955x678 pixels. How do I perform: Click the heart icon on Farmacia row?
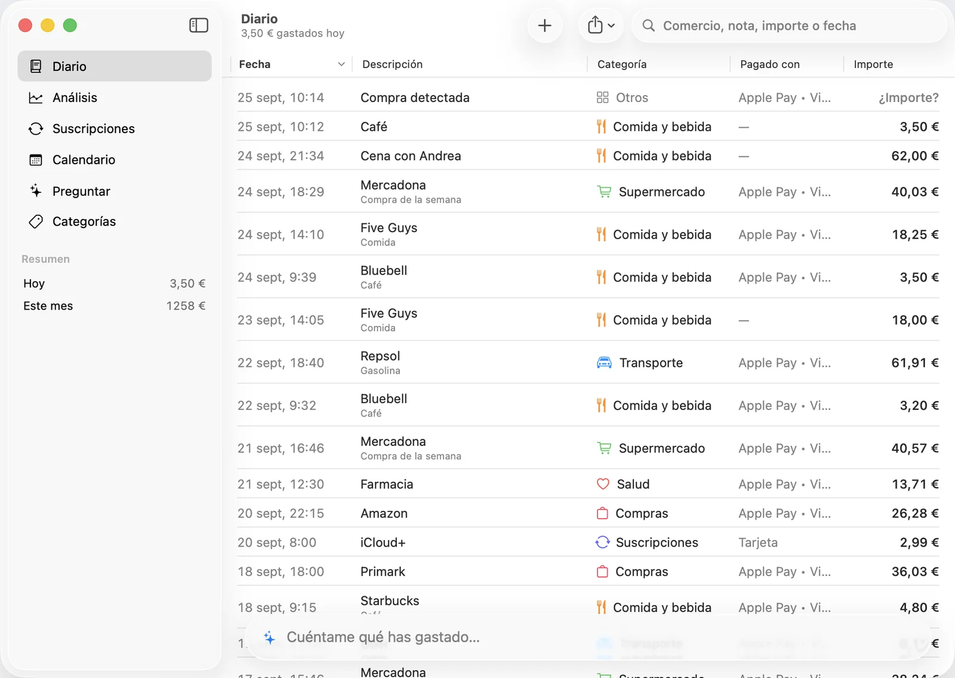(x=603, y=484)
